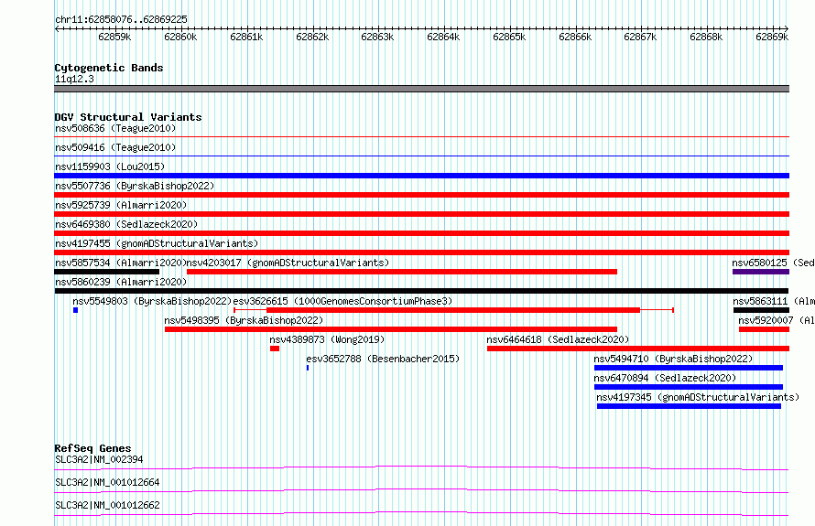Click the tiny blue esv3652788 marker
This screenshot has width=815, height=526.
[308, 368]
